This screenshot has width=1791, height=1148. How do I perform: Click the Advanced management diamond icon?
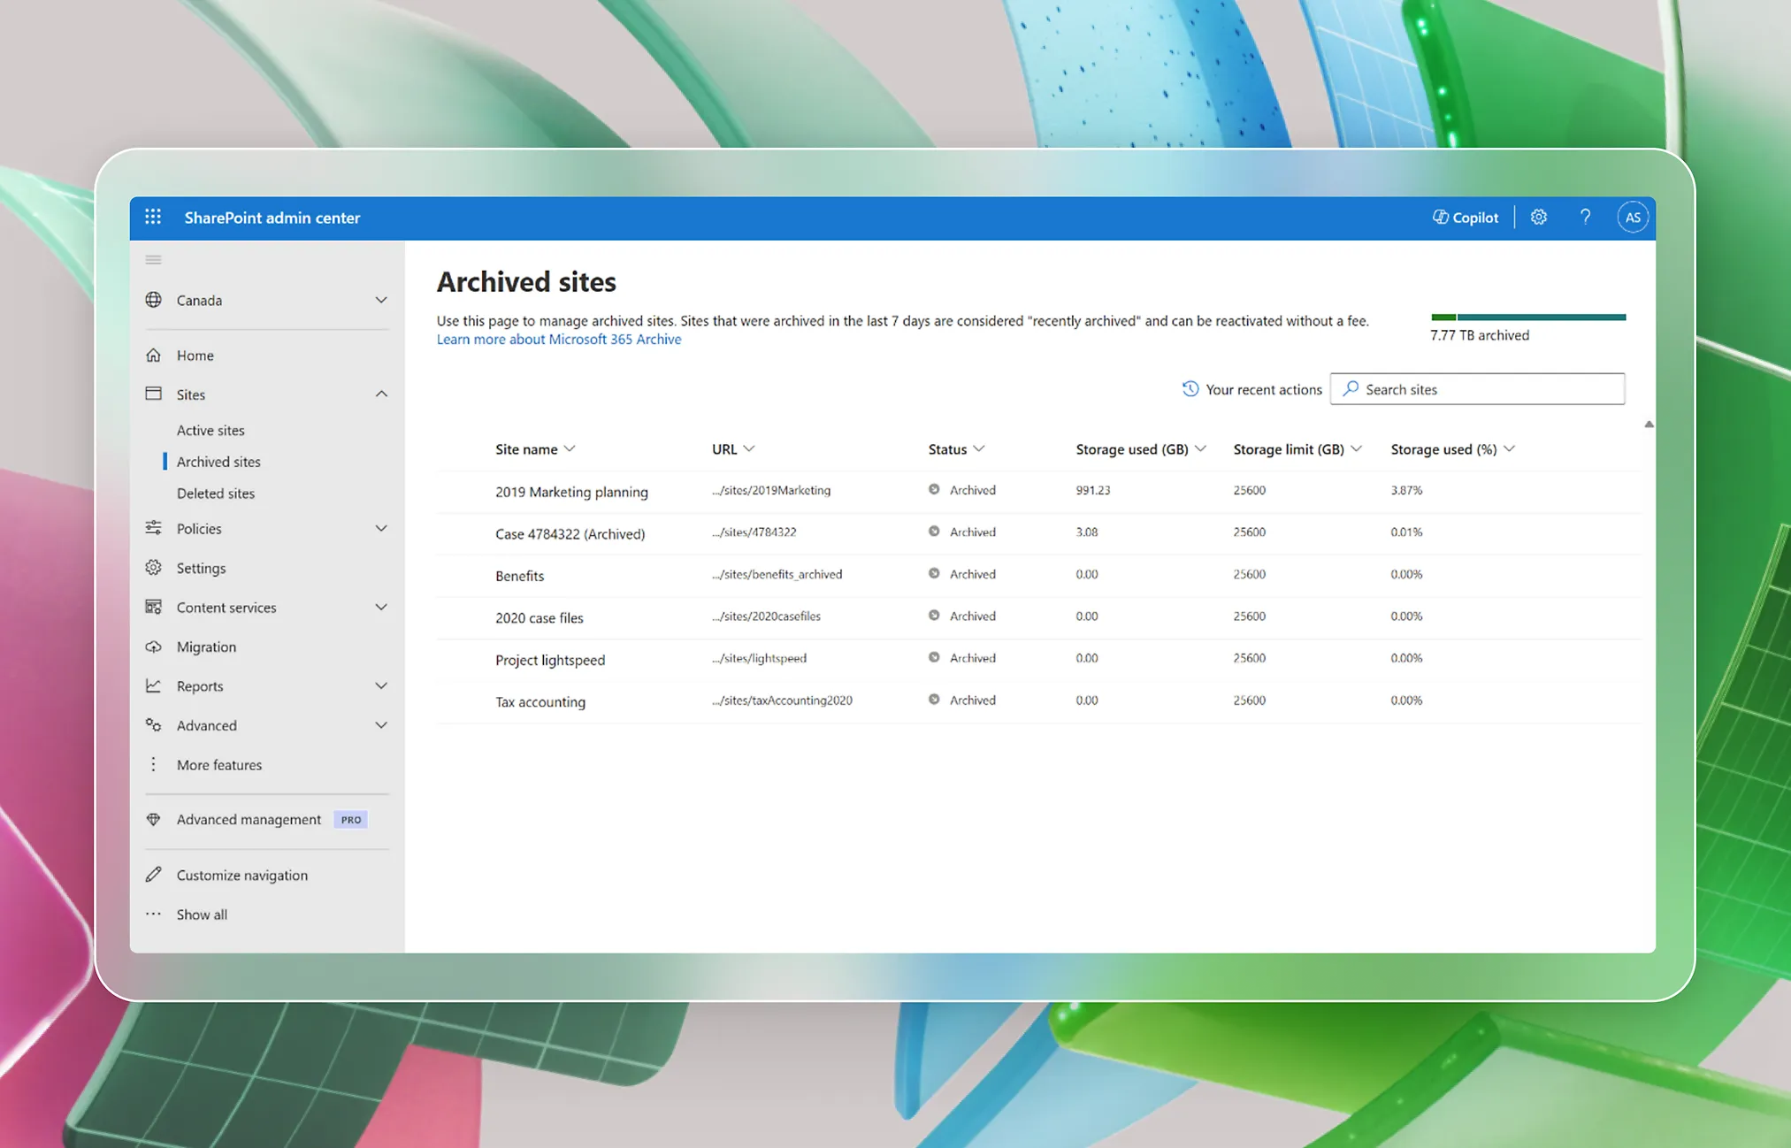153,820
